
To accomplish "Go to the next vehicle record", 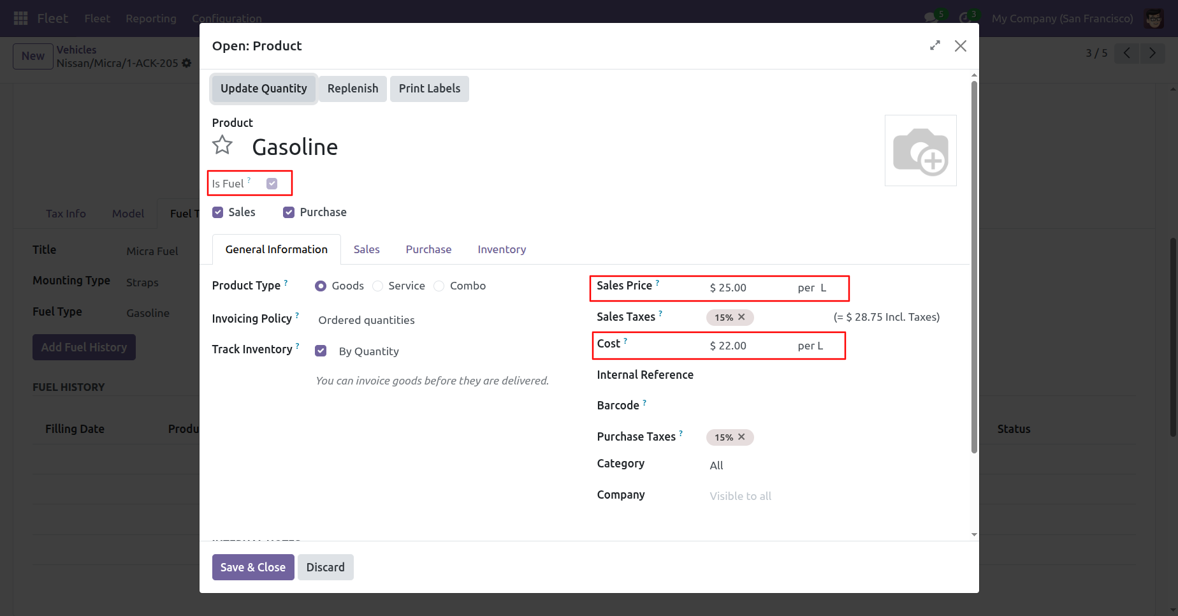I will click(x=1153, y=53).
